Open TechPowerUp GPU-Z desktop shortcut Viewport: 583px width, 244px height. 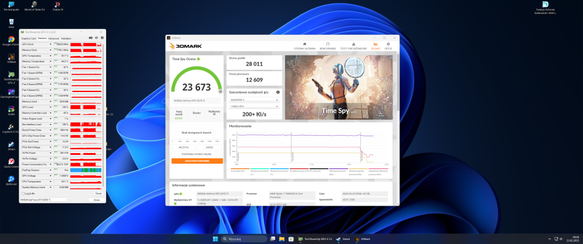pos(12,77)
